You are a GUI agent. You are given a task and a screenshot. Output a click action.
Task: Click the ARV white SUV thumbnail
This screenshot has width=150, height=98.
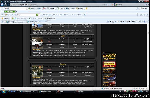pyautogui.click(x=37, y=43)
